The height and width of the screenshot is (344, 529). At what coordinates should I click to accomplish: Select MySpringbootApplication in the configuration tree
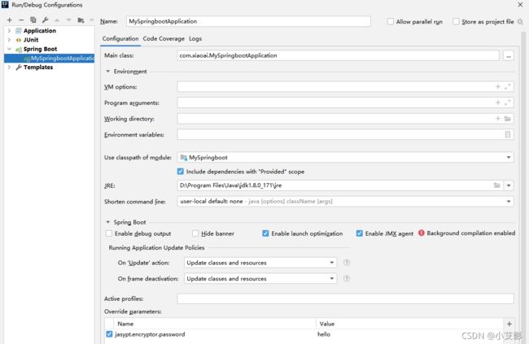tap(50, 59)
